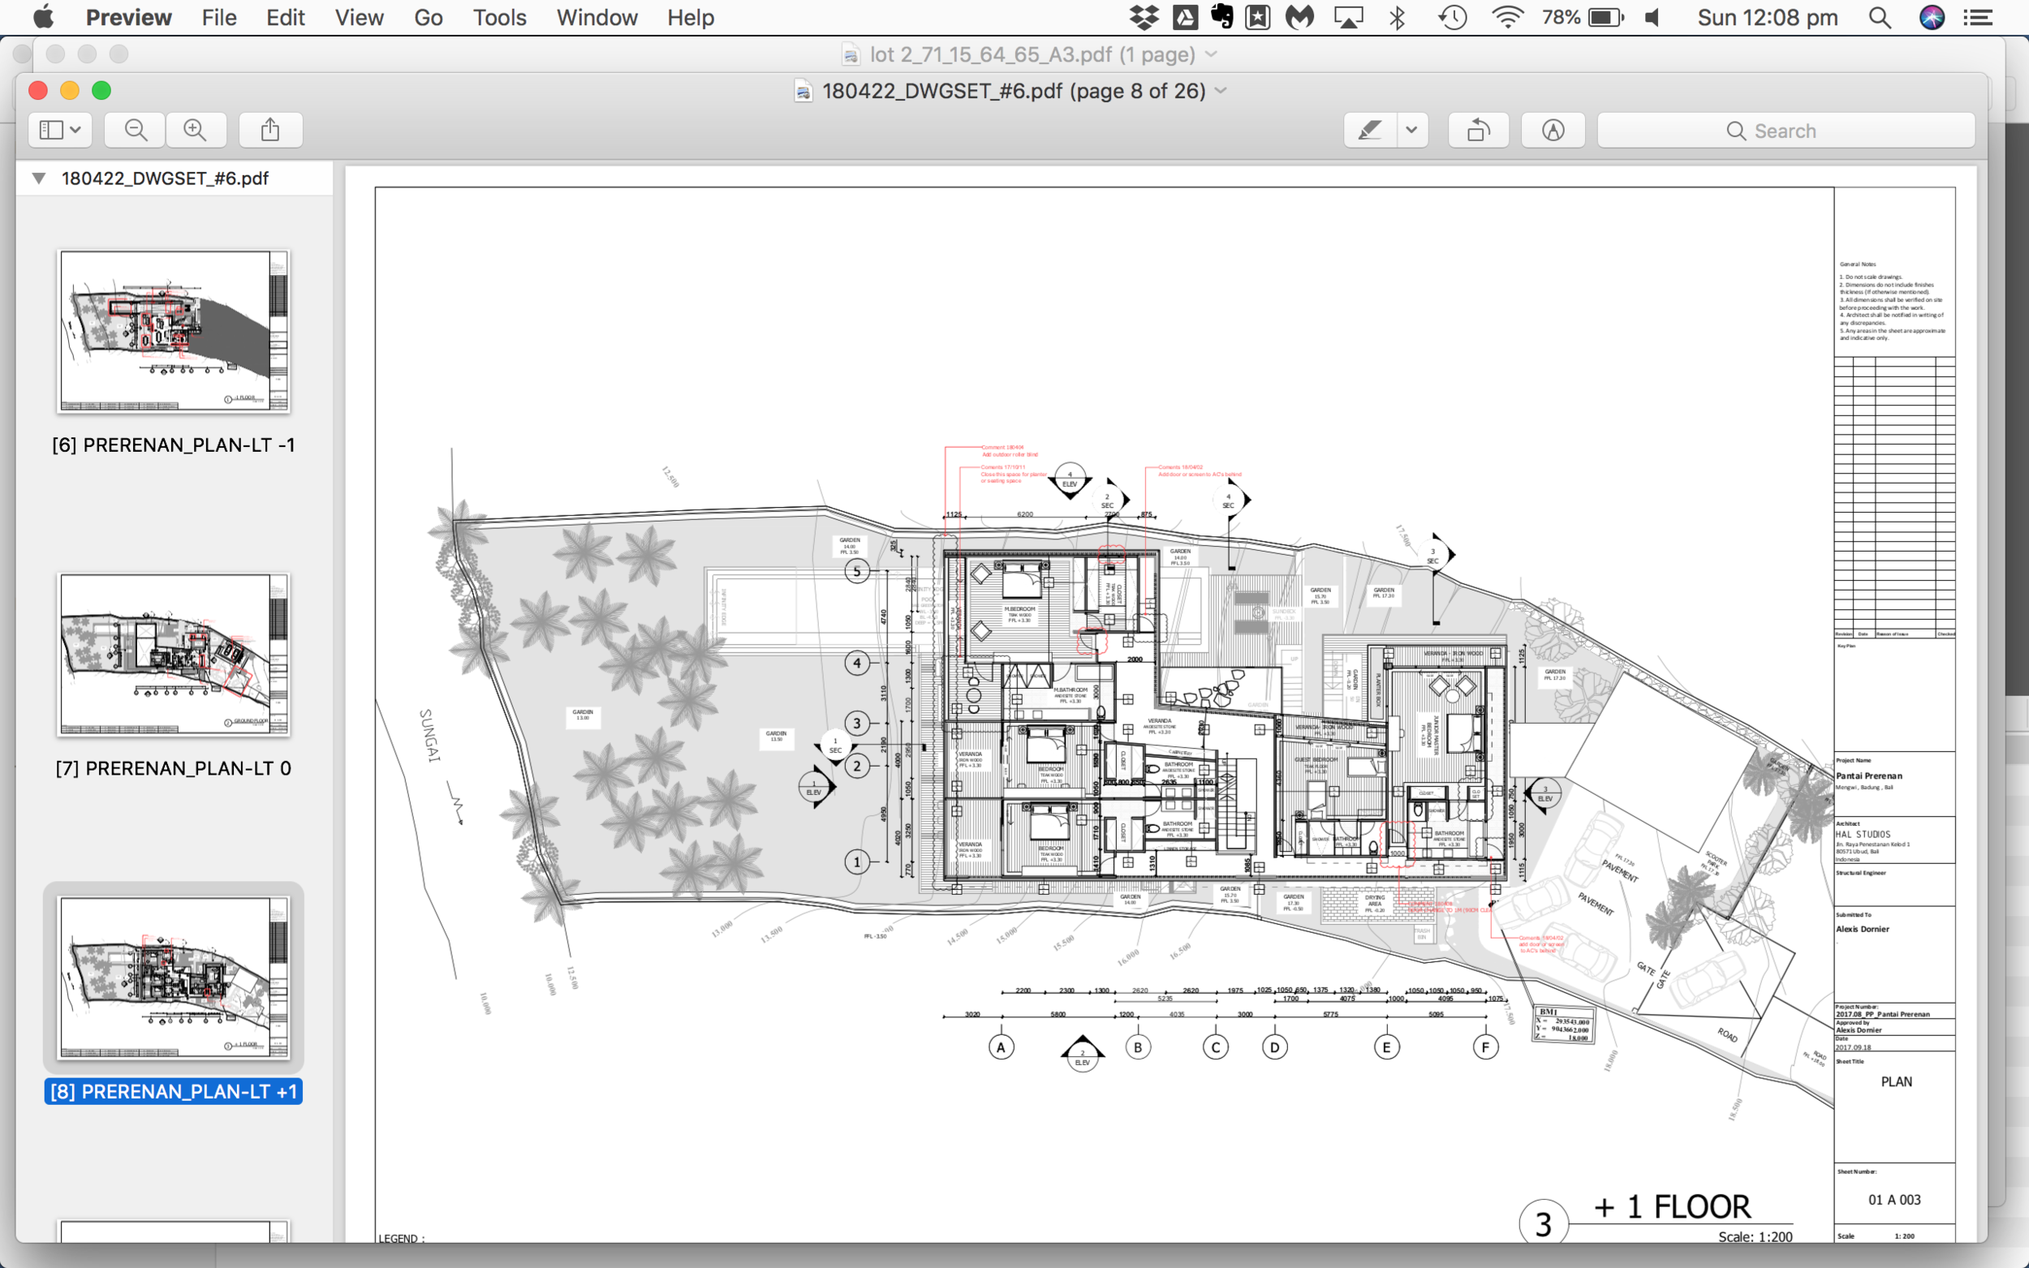Open Dropbox menu bar icon

pos(1144,18)
